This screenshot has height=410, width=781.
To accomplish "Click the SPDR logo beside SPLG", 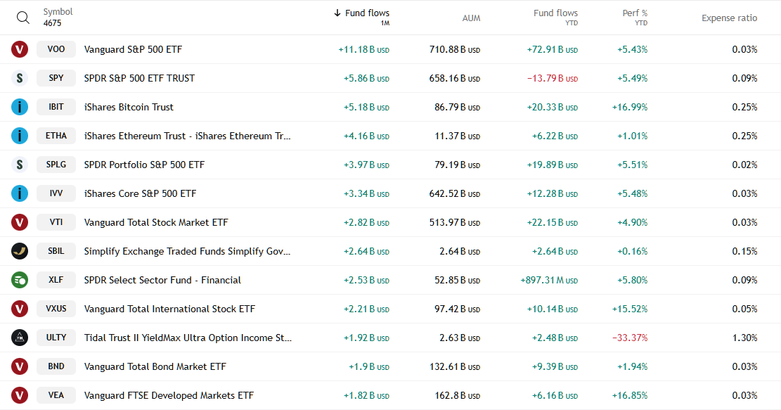I will [x=19, y=165].
